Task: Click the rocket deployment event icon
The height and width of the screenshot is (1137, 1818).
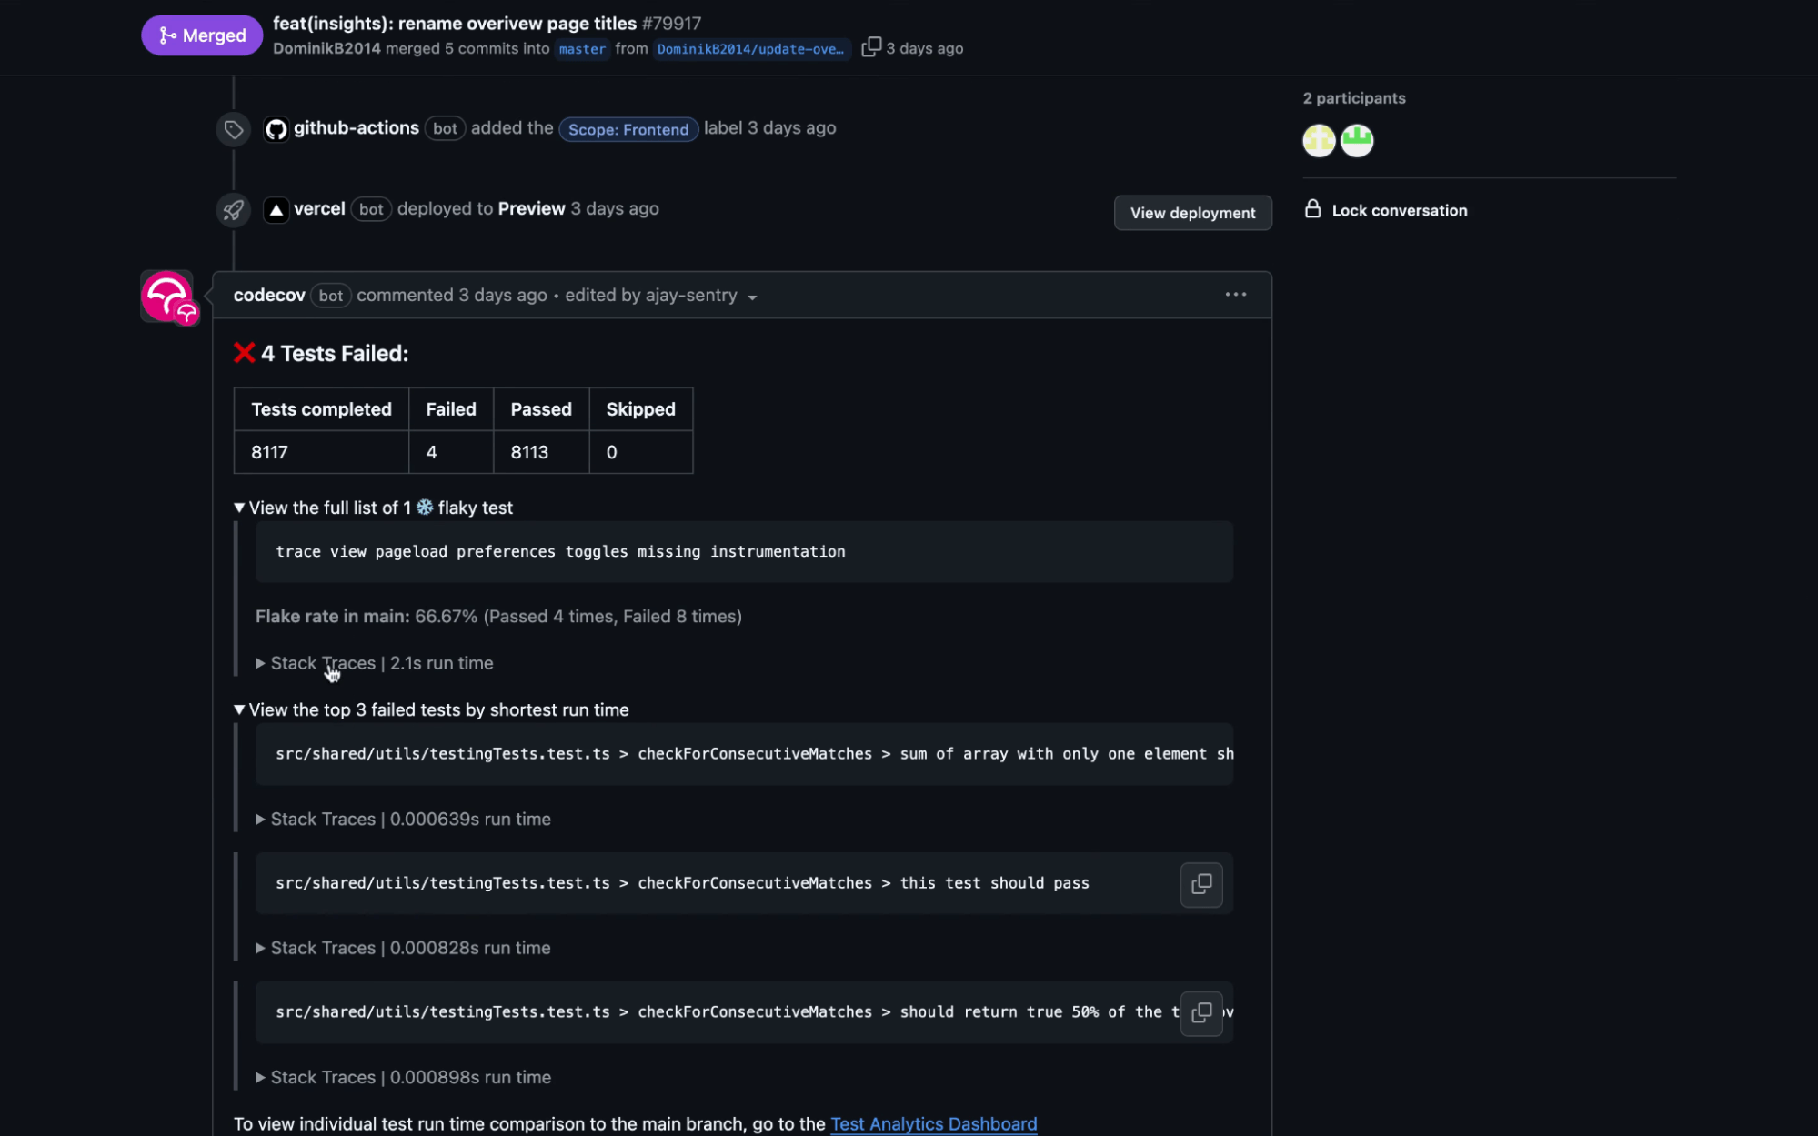Action: click(233, 209)
